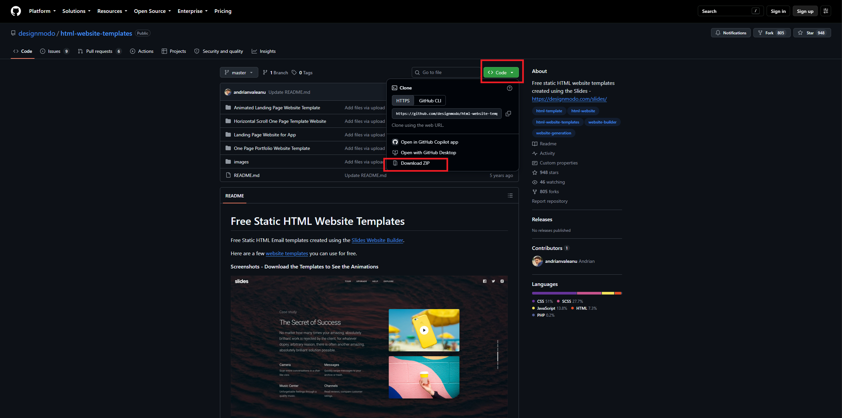The height and width of the screenshot is (418, 842).
Task: Expand the Resources menu
Action: pyautogui.click(x=112, y=11)
